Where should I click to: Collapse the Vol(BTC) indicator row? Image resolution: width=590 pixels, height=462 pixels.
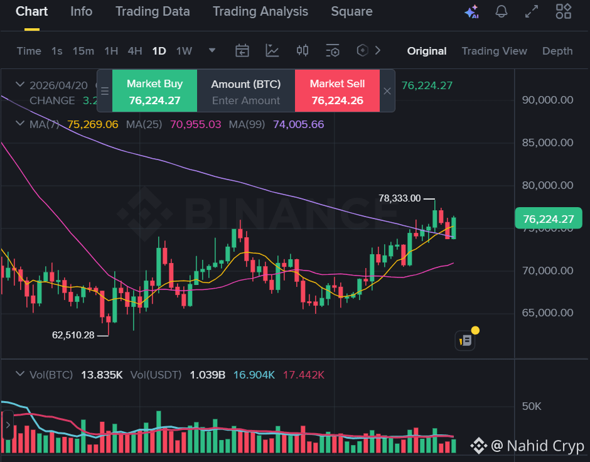pos(20,373)
